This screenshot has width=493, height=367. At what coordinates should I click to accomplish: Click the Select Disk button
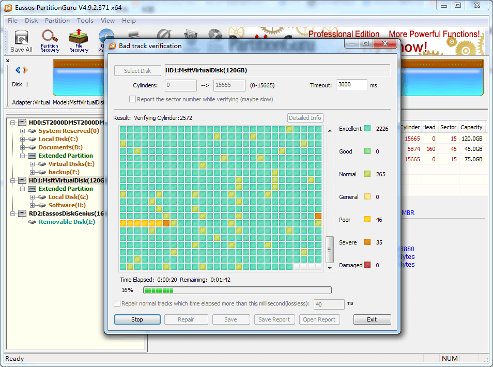point(137,71)
